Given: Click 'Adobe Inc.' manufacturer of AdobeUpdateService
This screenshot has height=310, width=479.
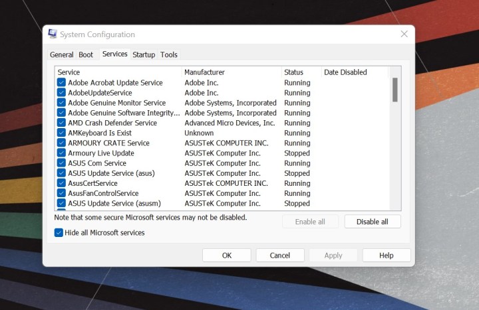Looking at the screenshot, I should click(202, 93).
